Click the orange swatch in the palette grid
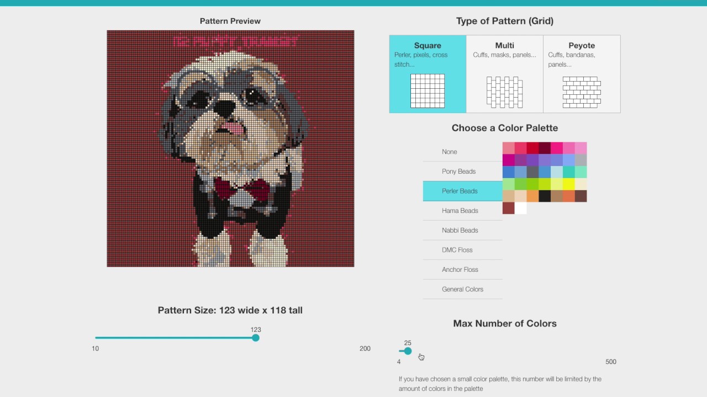The height and width of the screenshot is (397, 707). [x=532, y=196]
